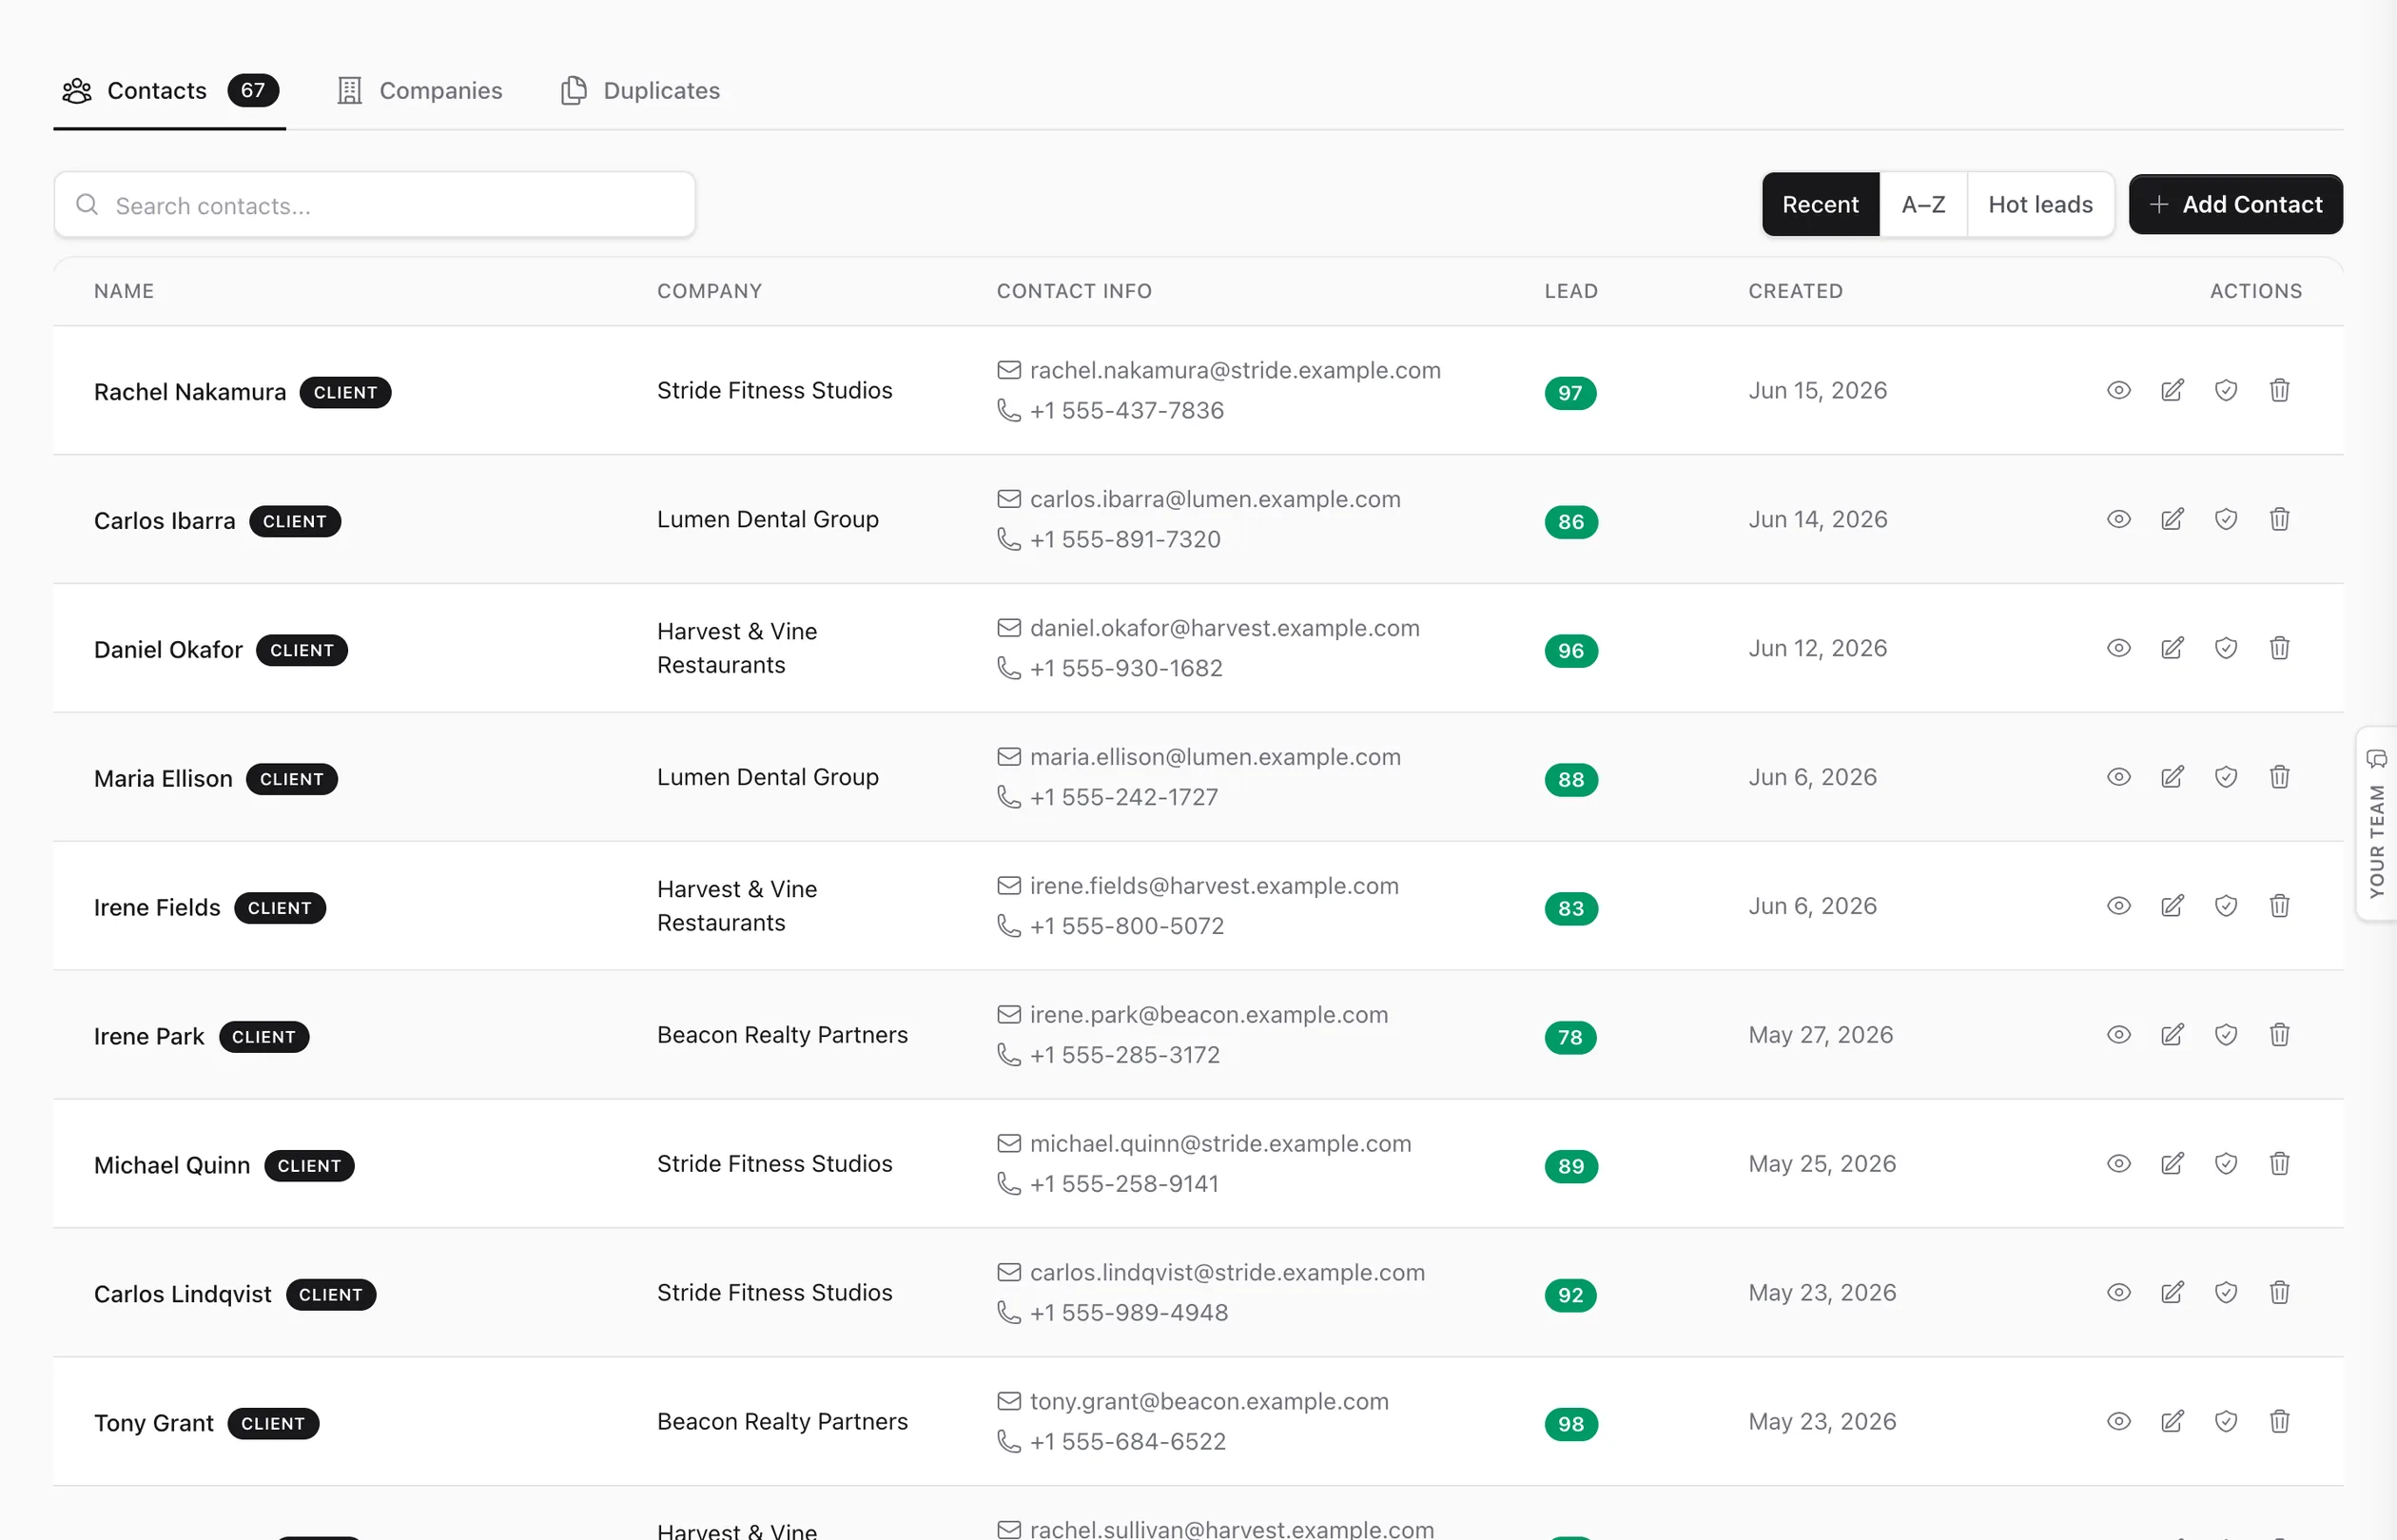The height and width of the screenshot is (1540, 2397).
Task: Click the lead score badge 98
Action: [x=1571, y=1424]
